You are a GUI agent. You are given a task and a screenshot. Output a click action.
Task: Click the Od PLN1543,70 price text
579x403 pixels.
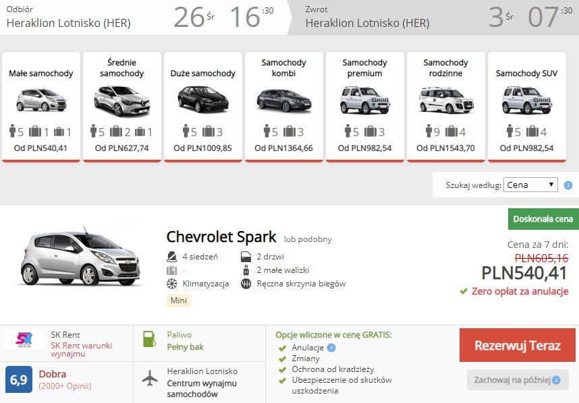445,148
